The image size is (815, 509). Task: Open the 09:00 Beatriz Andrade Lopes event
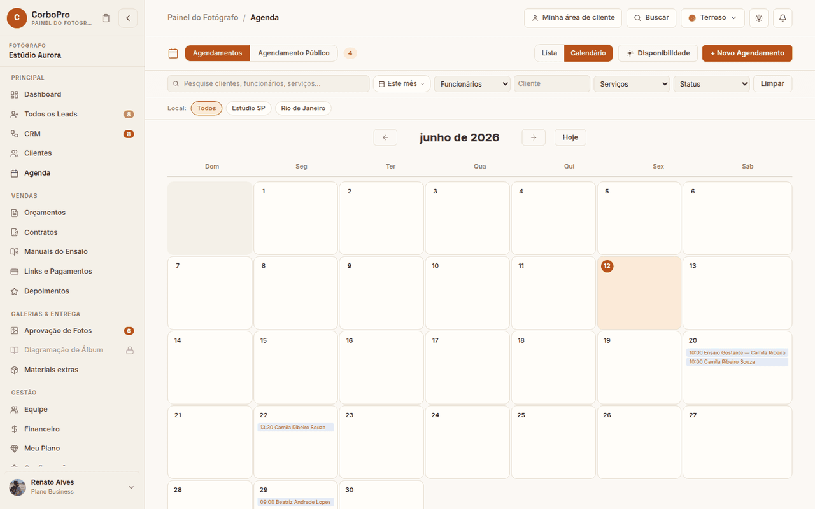click(x=295, y=502)
